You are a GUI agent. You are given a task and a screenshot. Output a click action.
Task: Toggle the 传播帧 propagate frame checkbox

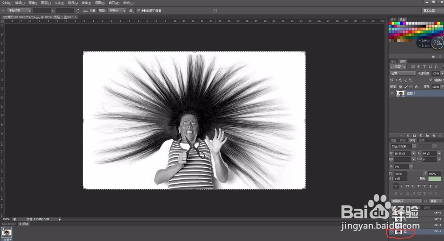point(430,80)
